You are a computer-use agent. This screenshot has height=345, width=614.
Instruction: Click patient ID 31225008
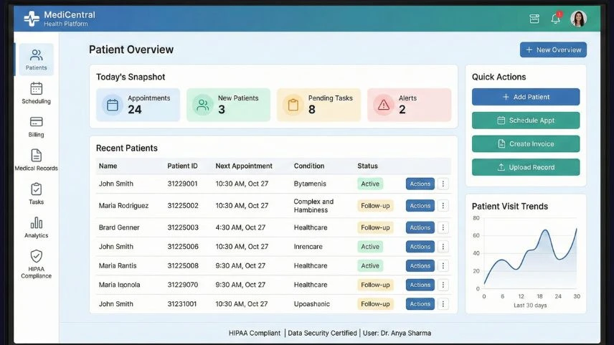coord(183,265)
